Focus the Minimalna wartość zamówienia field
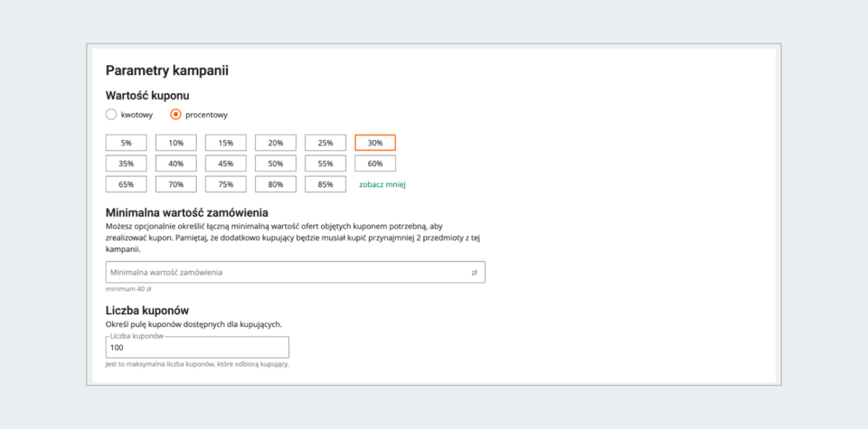Image resolution: width=868 pixels, height=429 pixels. pyautogui.click(x=289, y=272)
